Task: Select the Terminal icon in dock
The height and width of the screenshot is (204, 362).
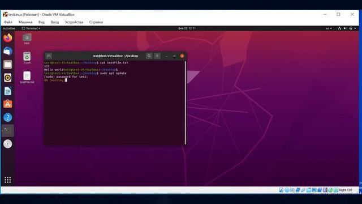Action: point(7,131)
